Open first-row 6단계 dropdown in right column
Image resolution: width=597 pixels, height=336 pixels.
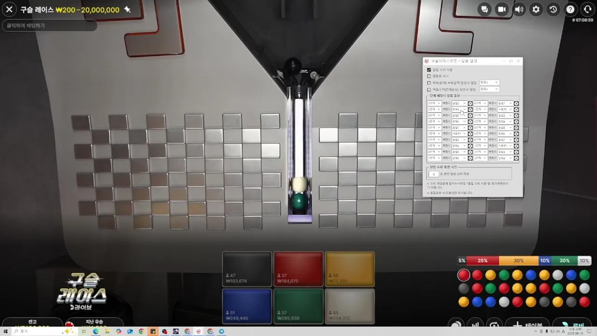481,103
